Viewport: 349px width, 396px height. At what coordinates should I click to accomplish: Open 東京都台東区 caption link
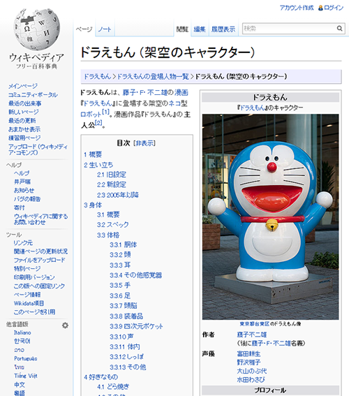click(254, 324)
